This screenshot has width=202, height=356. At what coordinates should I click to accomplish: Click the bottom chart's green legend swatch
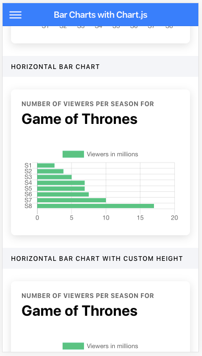point(73,346)
